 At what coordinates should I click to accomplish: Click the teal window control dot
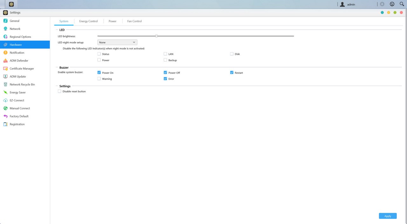382,12
